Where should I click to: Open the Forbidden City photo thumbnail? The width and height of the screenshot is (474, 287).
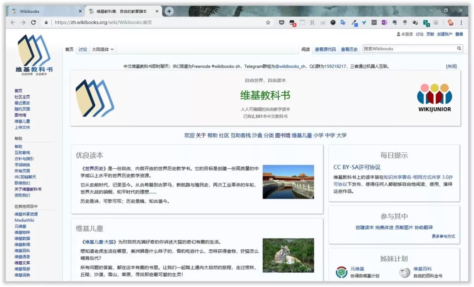288,182
